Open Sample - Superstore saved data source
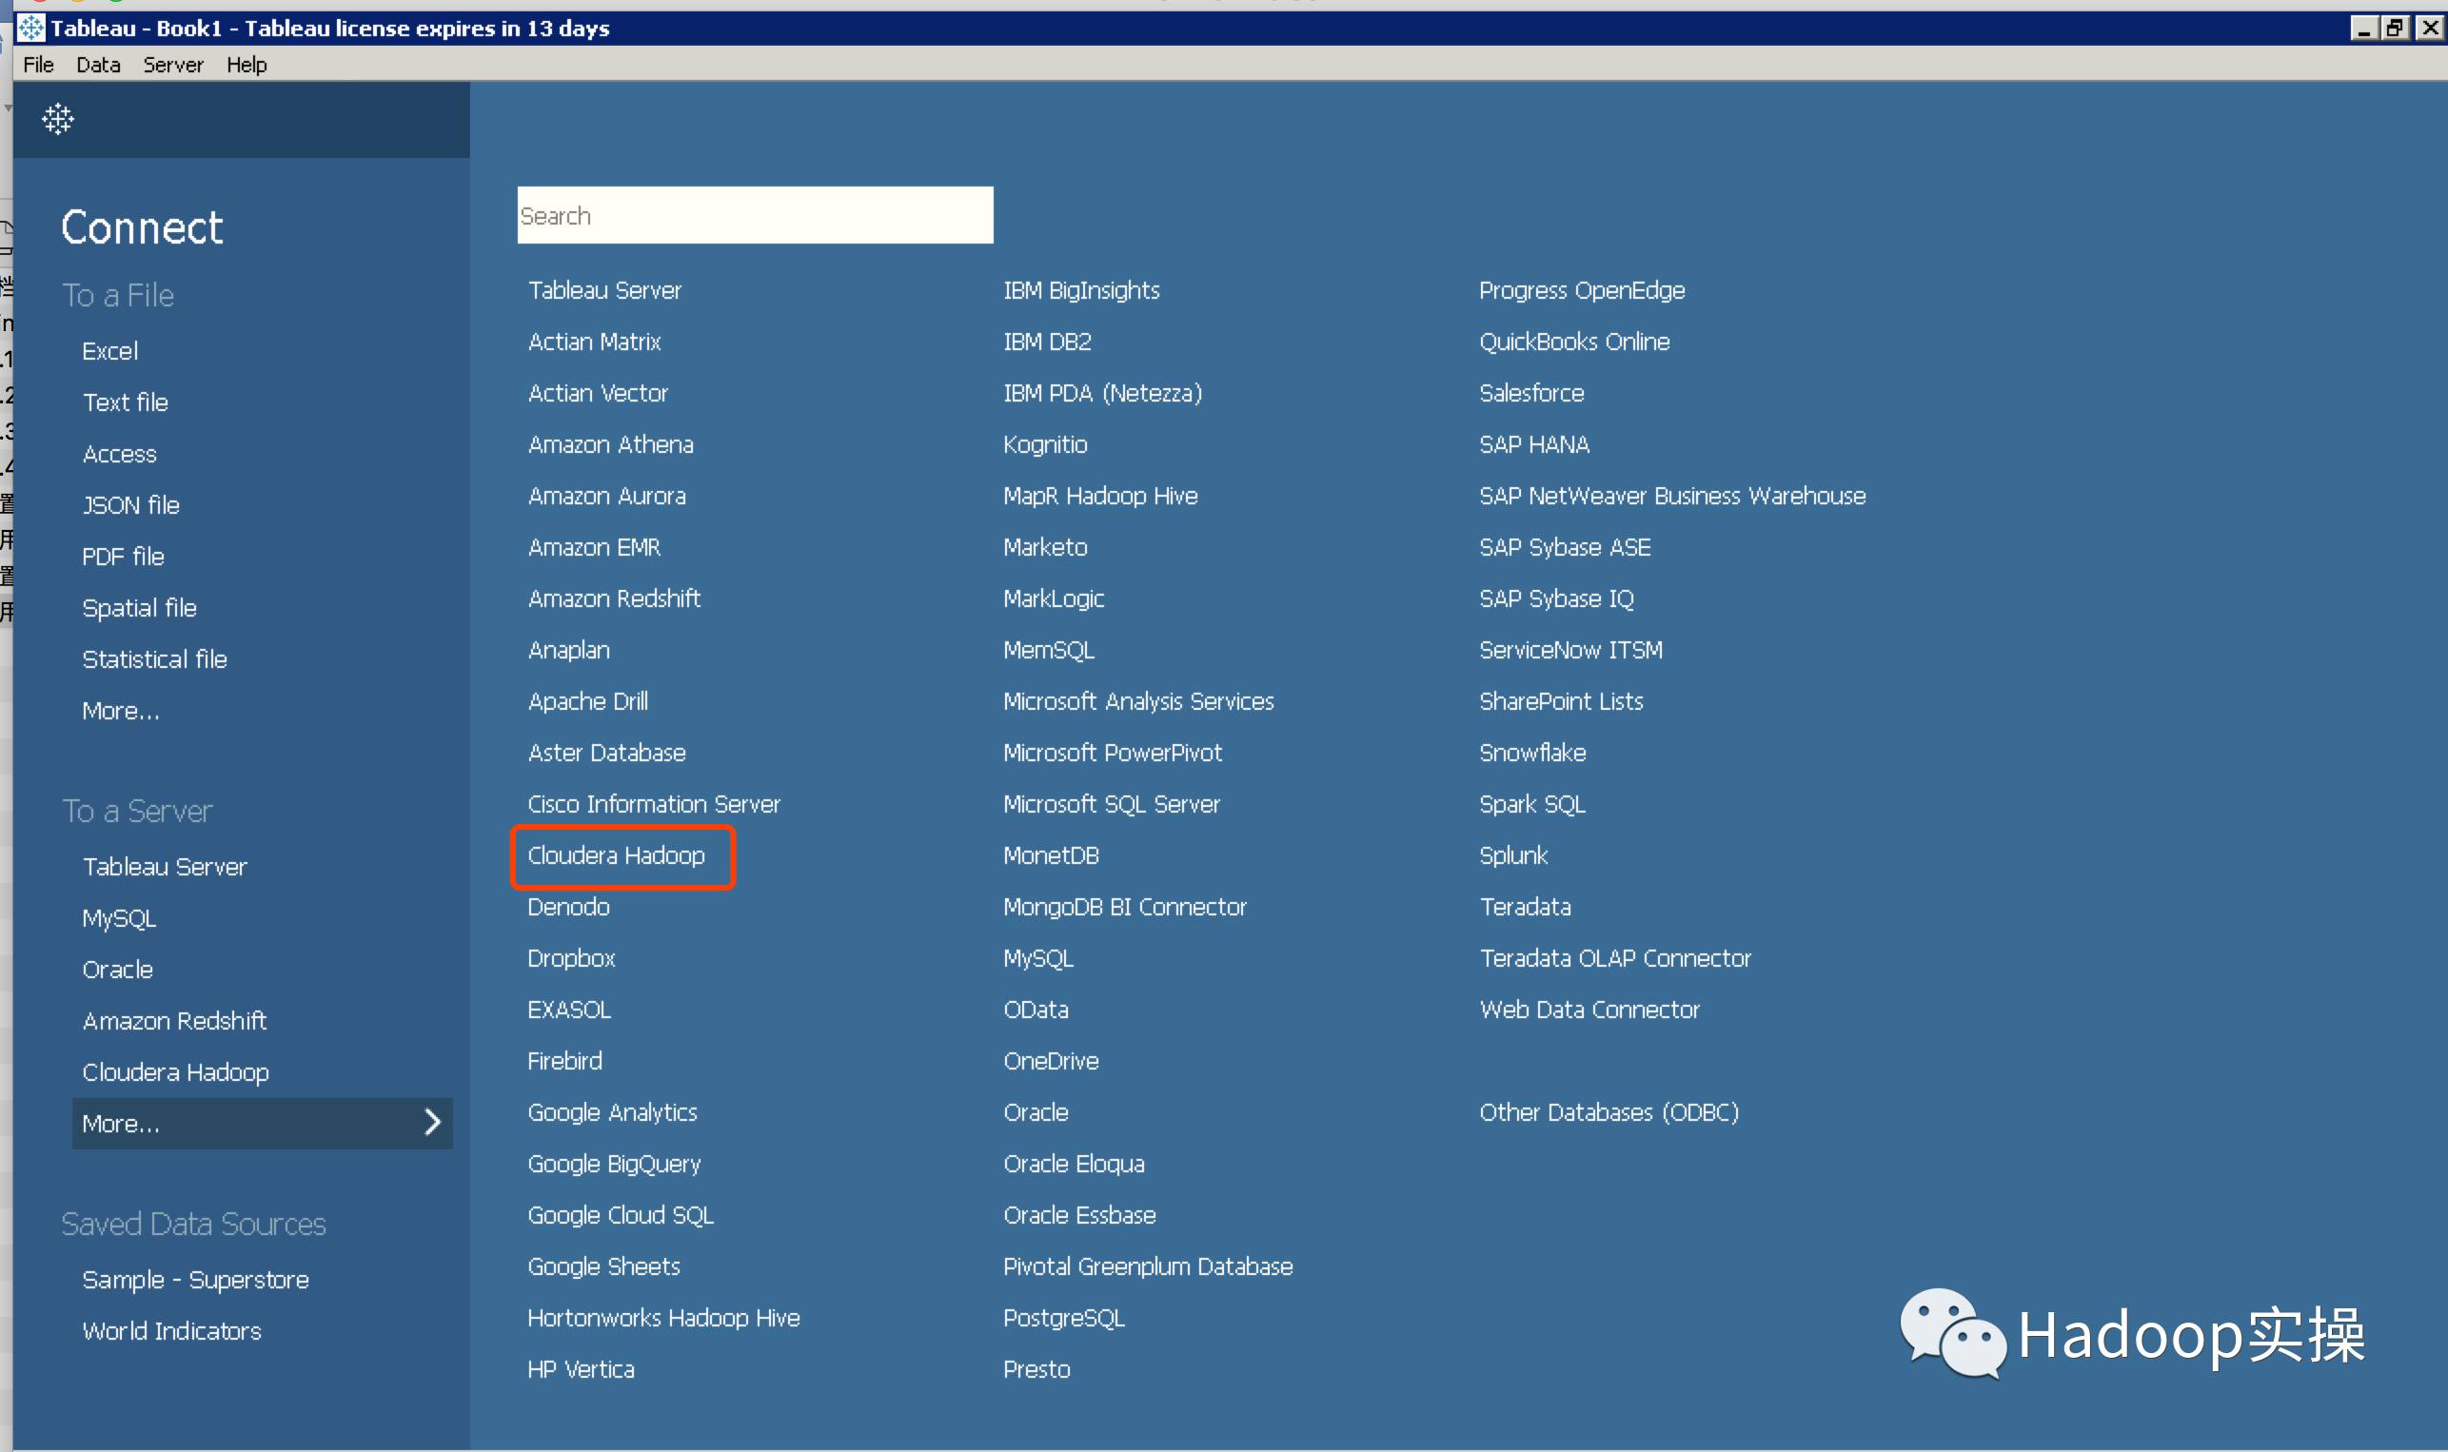The height and width of the screenshot is (1452, 2448). 196,1280
